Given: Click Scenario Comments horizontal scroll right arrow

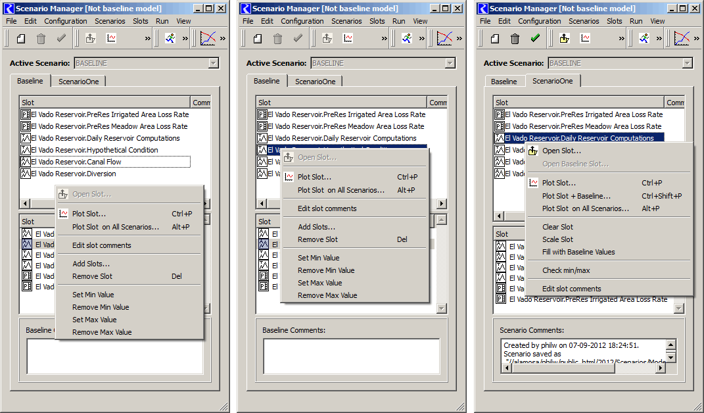Looking at the screenshot, I should [661, 368].
